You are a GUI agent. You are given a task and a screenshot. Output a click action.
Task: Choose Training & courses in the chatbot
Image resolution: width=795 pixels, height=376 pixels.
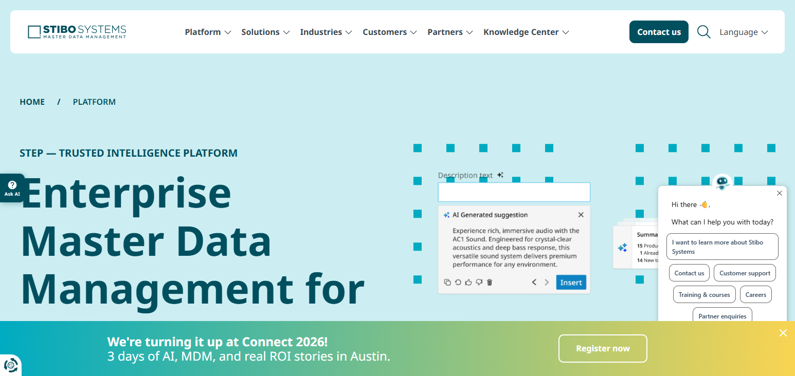point(704,294)
